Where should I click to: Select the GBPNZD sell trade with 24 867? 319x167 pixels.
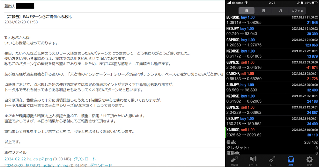click(x=272, y=110)
